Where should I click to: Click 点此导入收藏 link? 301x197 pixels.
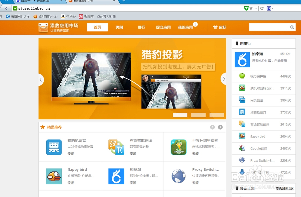[106, 17]
